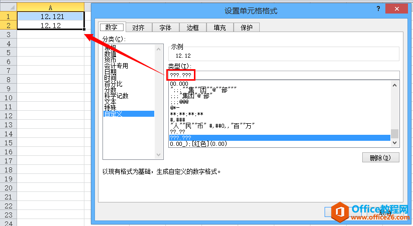Click row 20 header
This screenshot has height=226, width=413.
point(9,188)
